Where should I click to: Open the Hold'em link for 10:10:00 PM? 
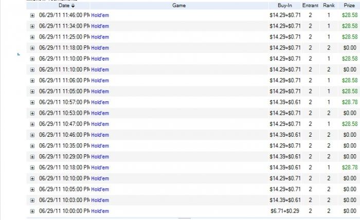(x=100, y=178)
